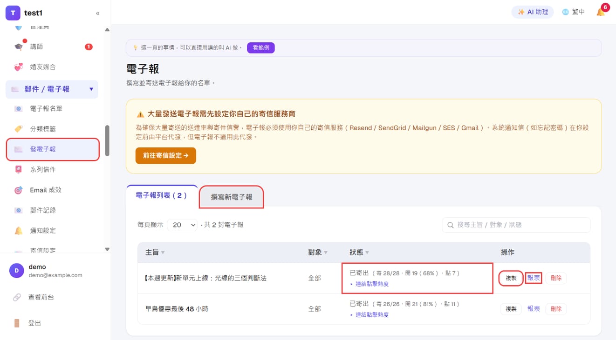Open 發電子報 in the sidebar

coord(53,149)
